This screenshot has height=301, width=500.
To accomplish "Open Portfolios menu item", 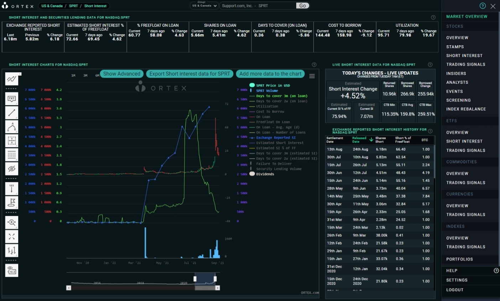I will point(460,259).
